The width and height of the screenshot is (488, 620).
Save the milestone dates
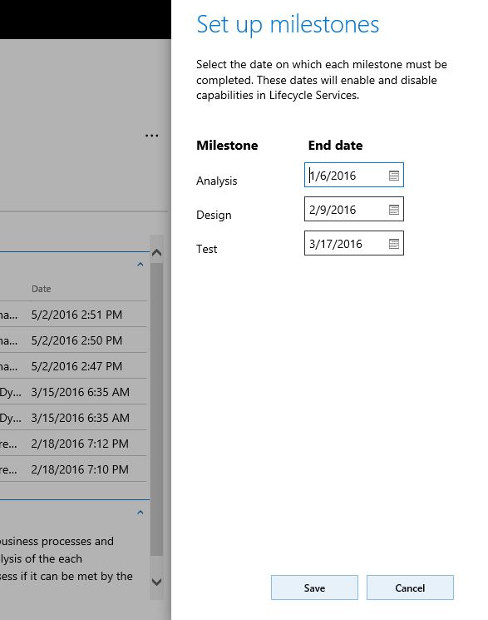pos(314,588)
